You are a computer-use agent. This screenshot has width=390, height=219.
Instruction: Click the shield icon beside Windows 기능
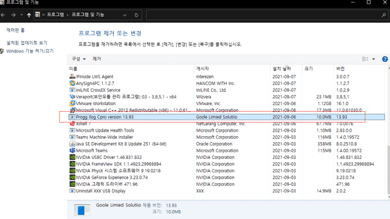point(2,51)
